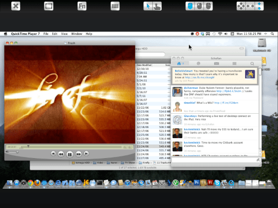Open the Echofon search tab
278x208 pixels.
252,64
